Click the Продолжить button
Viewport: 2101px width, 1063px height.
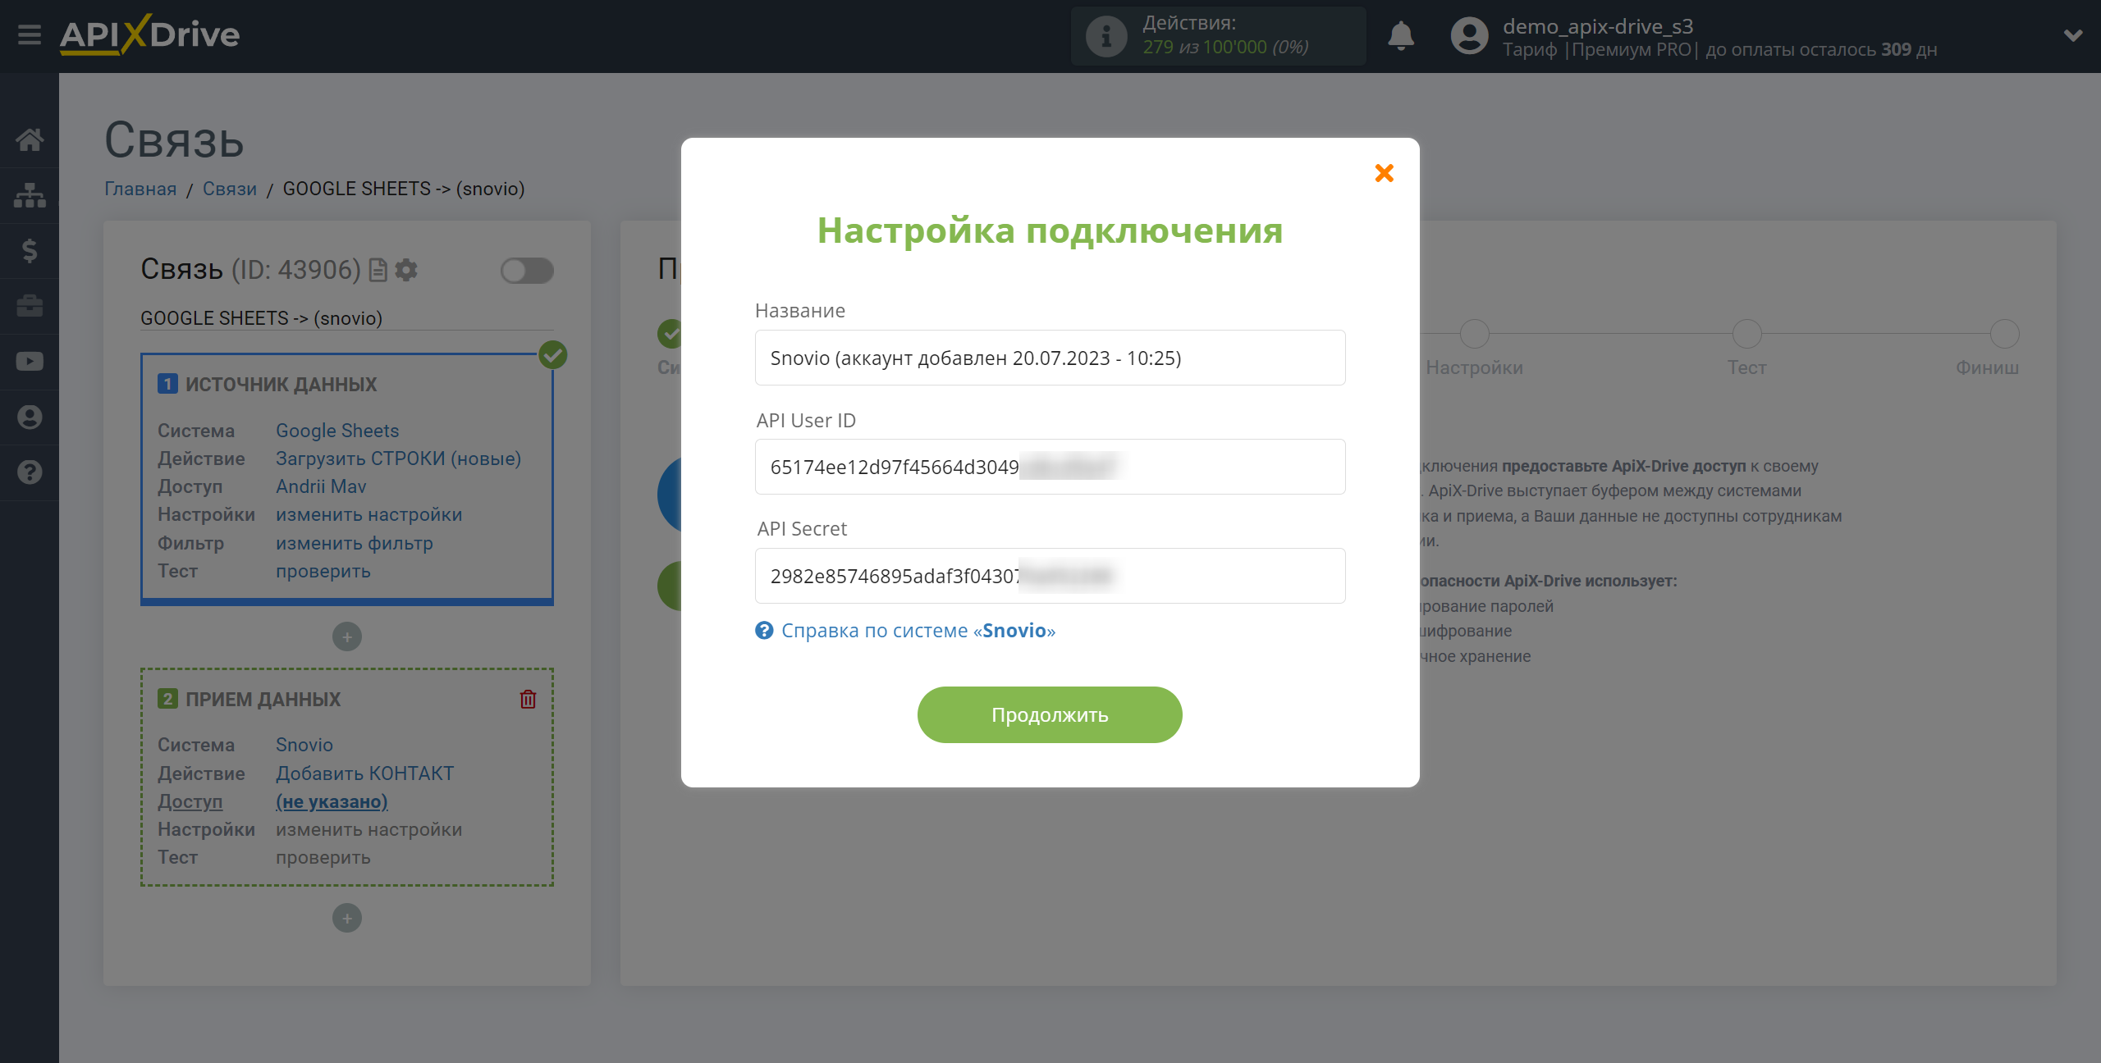(1050, 714)
